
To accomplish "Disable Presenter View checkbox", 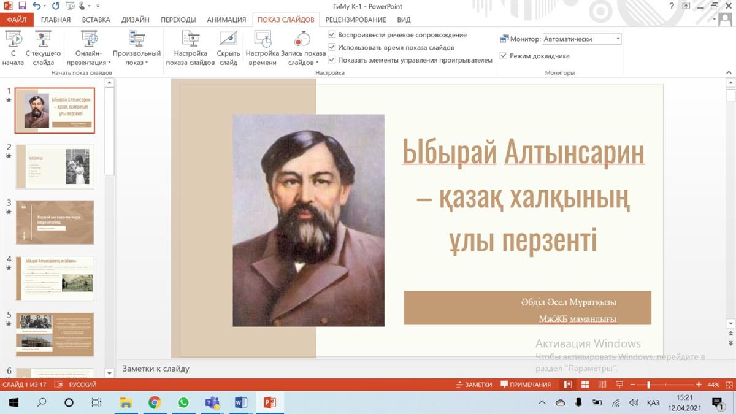I will [504, 56].
